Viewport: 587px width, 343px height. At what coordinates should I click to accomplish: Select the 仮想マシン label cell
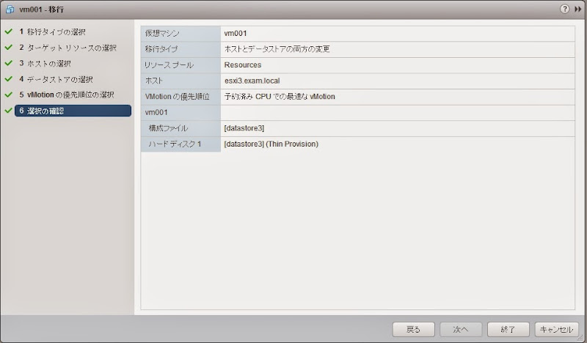181,33
